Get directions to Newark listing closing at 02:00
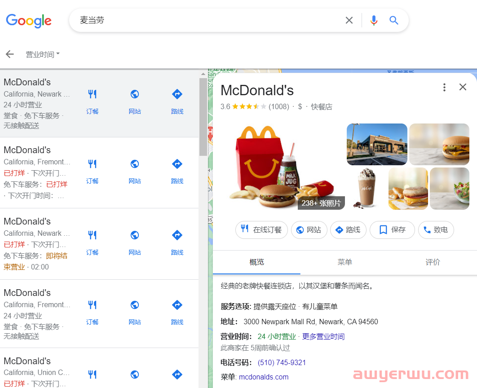 177,242
